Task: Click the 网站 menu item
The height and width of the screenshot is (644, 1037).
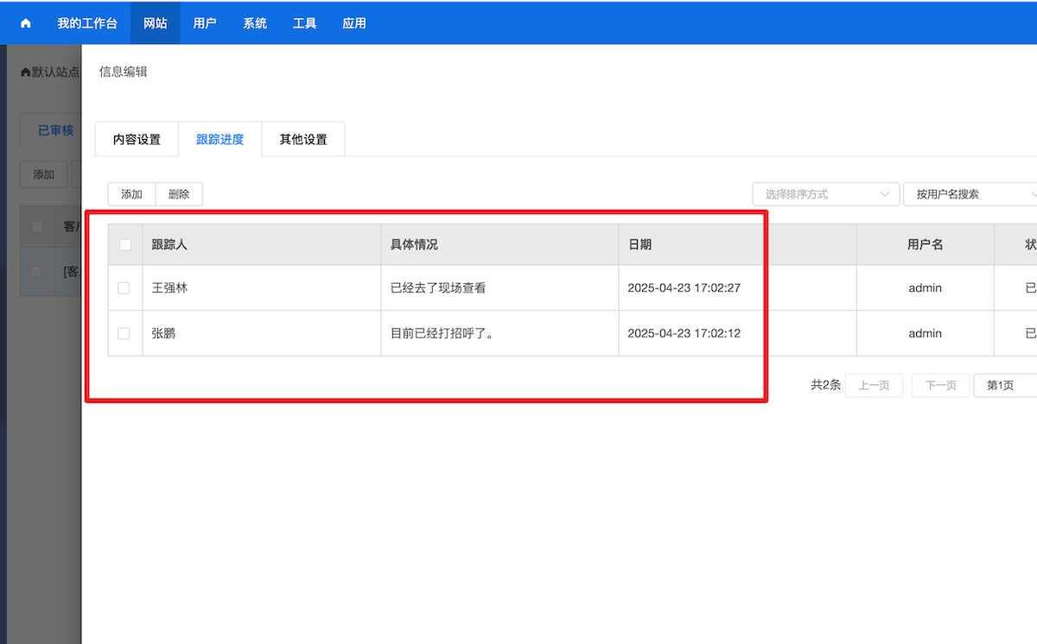Action: point(156,23)
